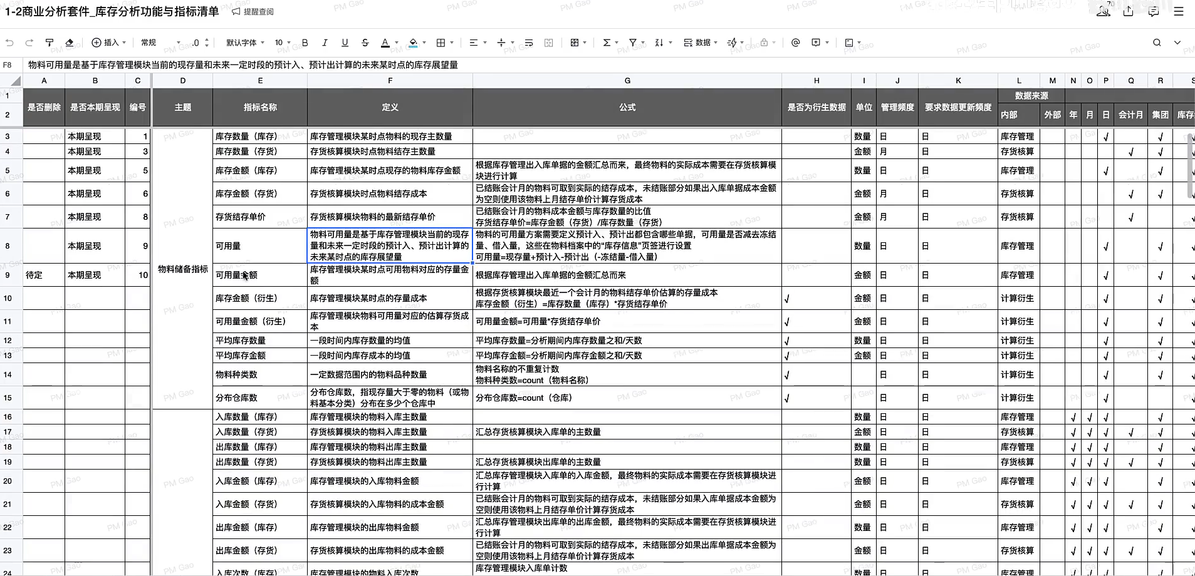Viewport: 1195px width, 576px height.
Task: Open the 常规 number format dropdown
Action: click(x=160, y=43)
